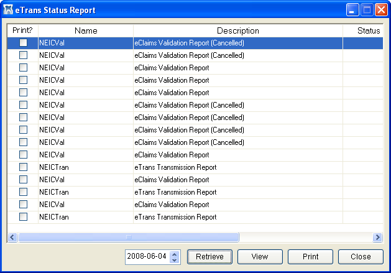Decrease the date using the down arrow

click(x=175, y=260)
